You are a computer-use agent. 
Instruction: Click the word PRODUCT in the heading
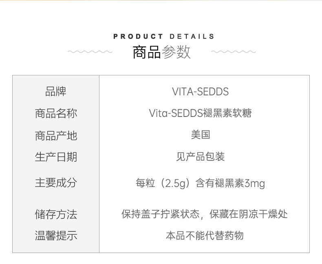click(138, 37)
